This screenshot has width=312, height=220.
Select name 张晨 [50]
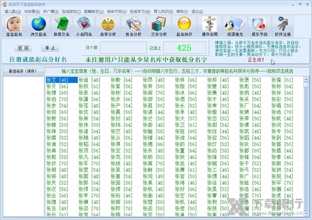pos(122,112)
